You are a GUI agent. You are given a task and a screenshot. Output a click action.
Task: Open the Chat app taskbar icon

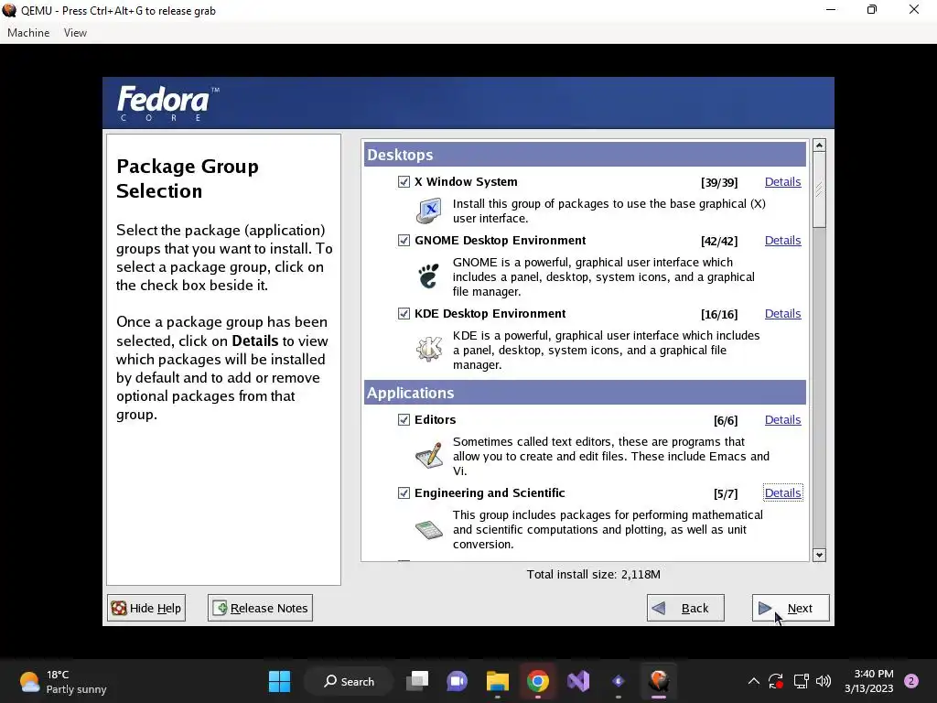pos(458,681)
